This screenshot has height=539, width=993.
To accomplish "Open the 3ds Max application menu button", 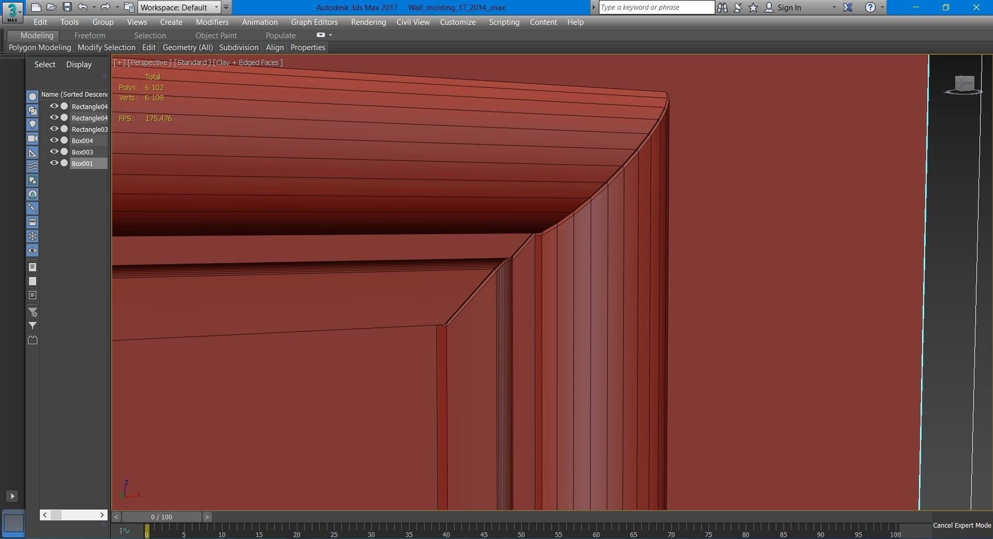I will (x=12, y=11).
